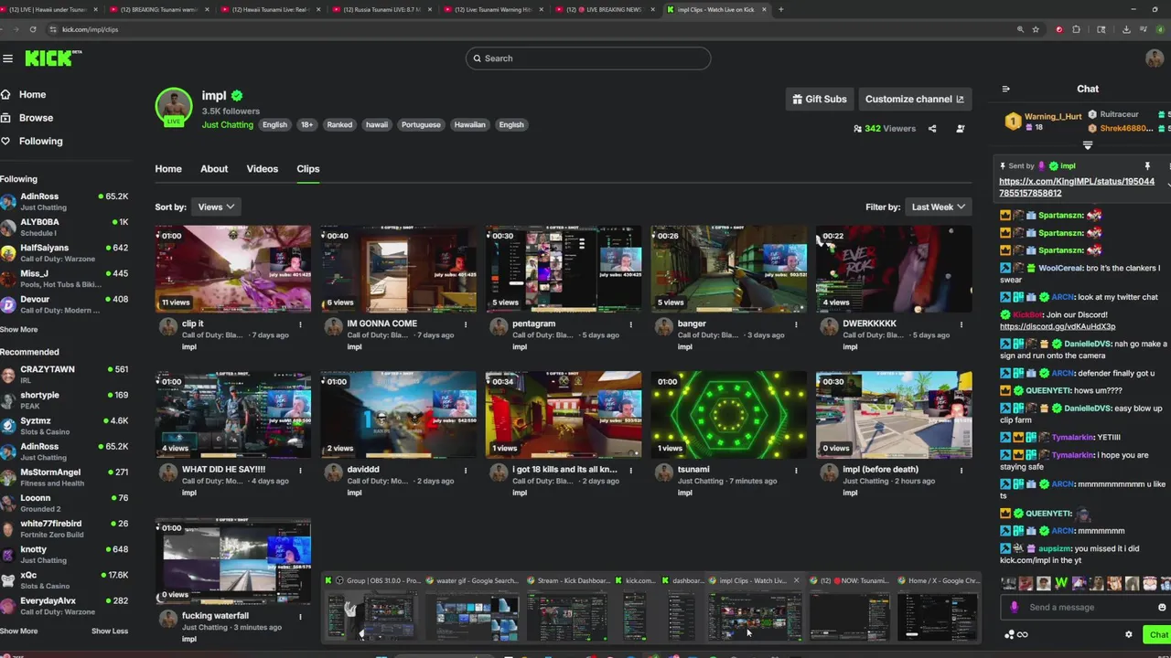The width and height of the screenshot is (1171, 658).
Task: Play the 'pentagram' clip thumbnail
Action: 564,269
